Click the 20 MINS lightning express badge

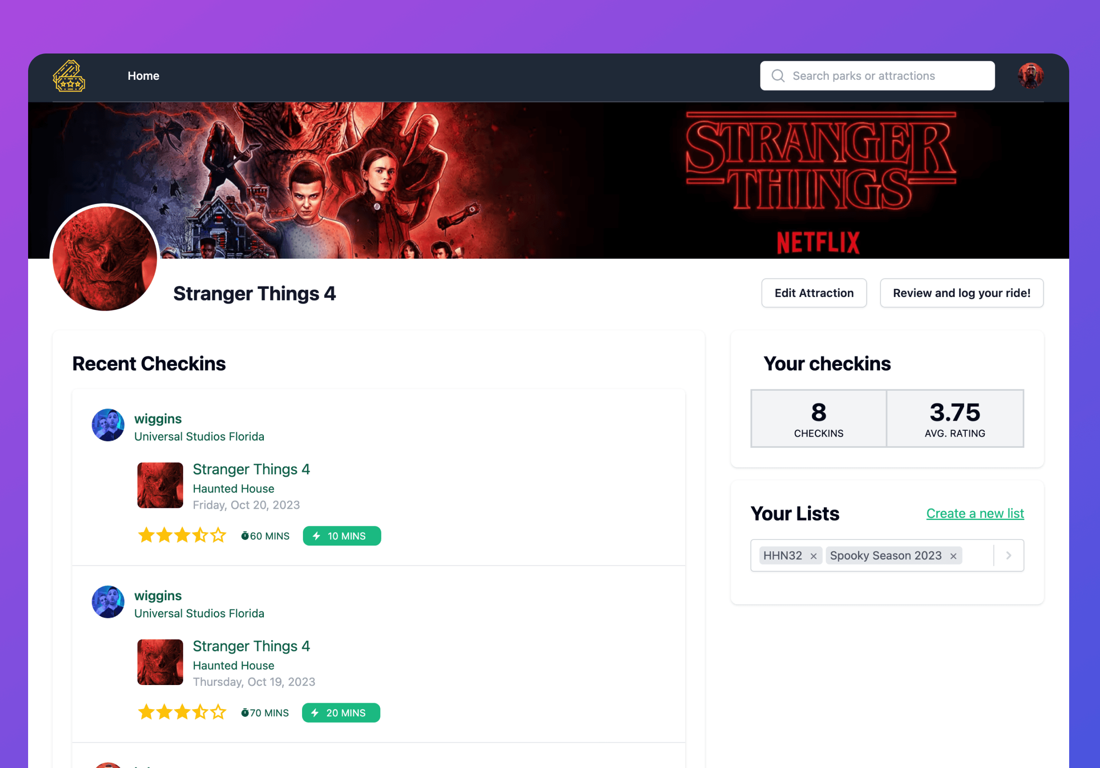click(341, 712)
